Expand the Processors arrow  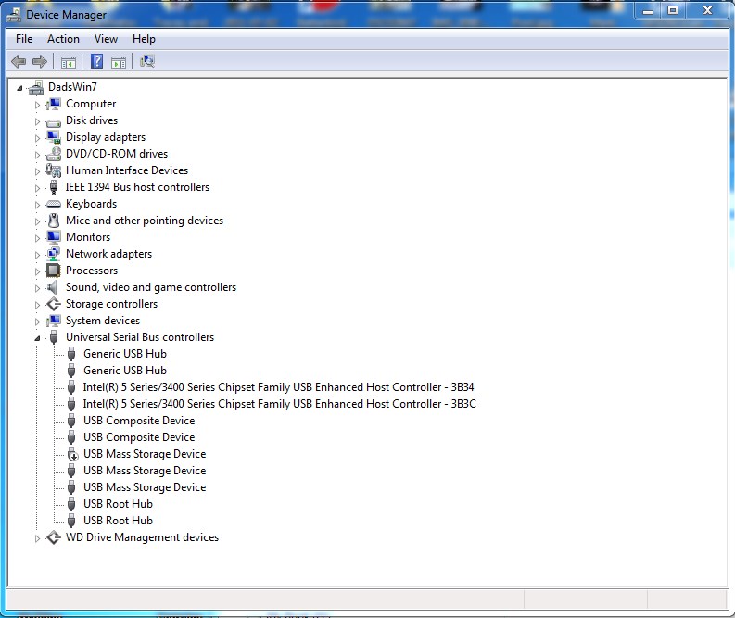pos(37,271)
